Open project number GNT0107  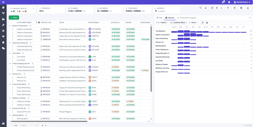pyautogui.click(x=46, y=32)
